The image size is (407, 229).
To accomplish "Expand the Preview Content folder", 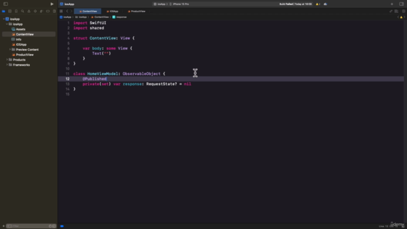I will pyautogui.click(x=10, y=50).
